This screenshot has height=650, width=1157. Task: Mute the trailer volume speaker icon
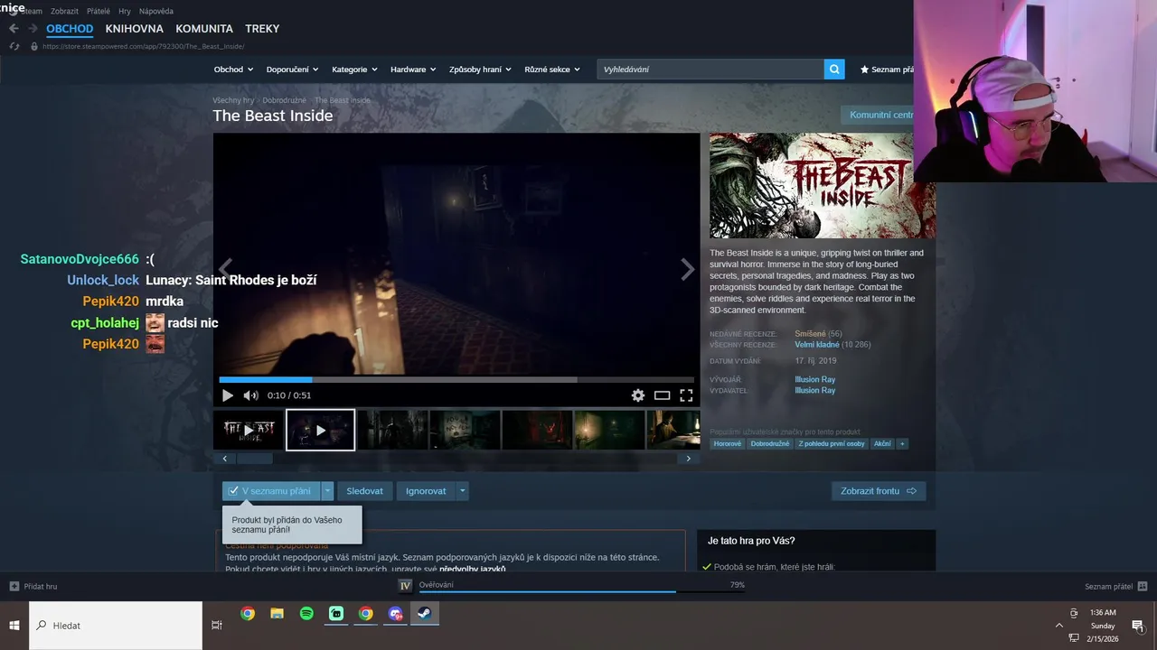250,395
